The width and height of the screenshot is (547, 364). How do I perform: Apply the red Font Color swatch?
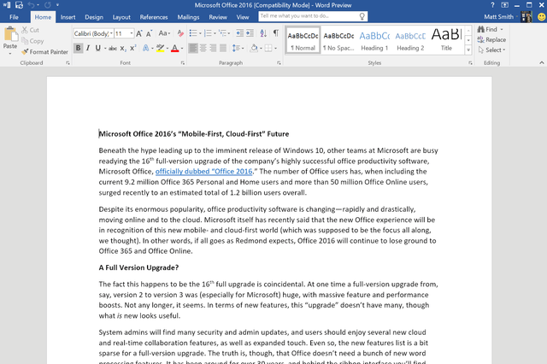tap(174, 48)
